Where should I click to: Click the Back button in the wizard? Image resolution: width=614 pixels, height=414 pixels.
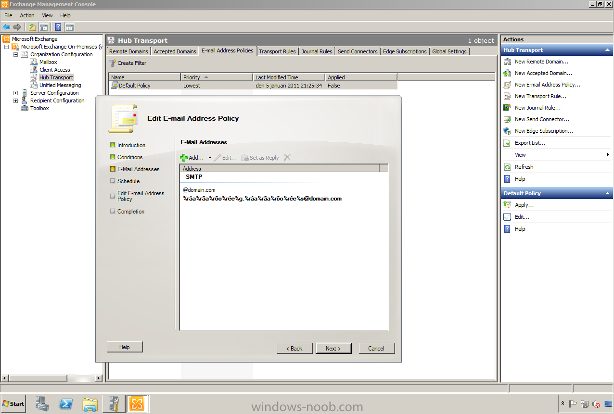coord(294,348)
